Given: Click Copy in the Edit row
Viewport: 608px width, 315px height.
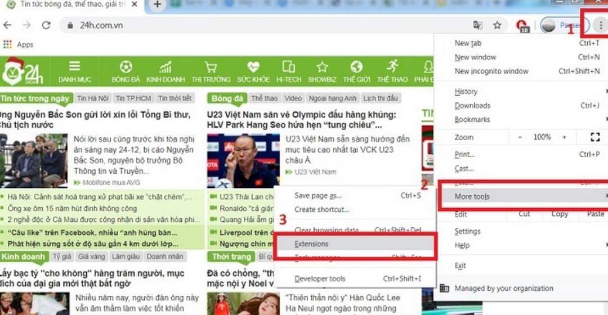Looking at the screenshot, I should pos(560,214).
